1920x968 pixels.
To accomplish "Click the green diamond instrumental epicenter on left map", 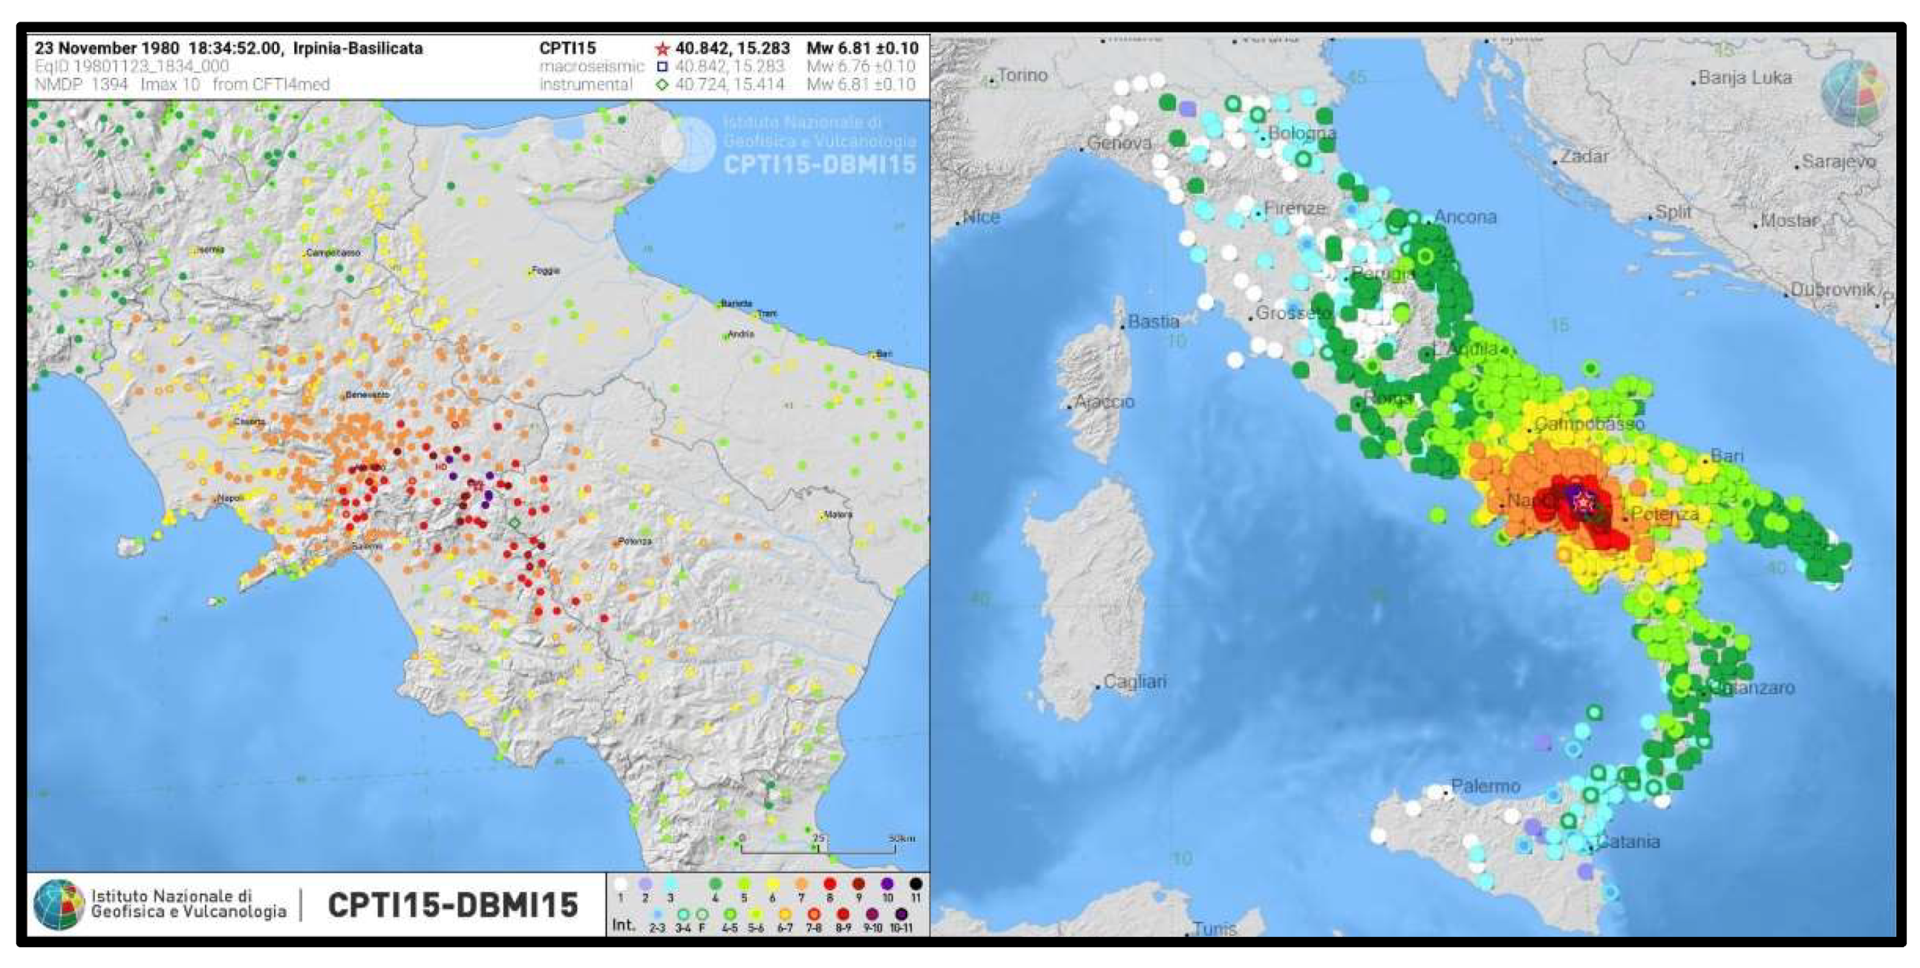I will 514,523.
